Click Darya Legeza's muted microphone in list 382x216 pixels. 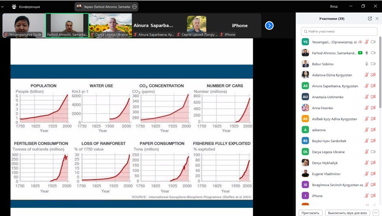tap(367, 152)
